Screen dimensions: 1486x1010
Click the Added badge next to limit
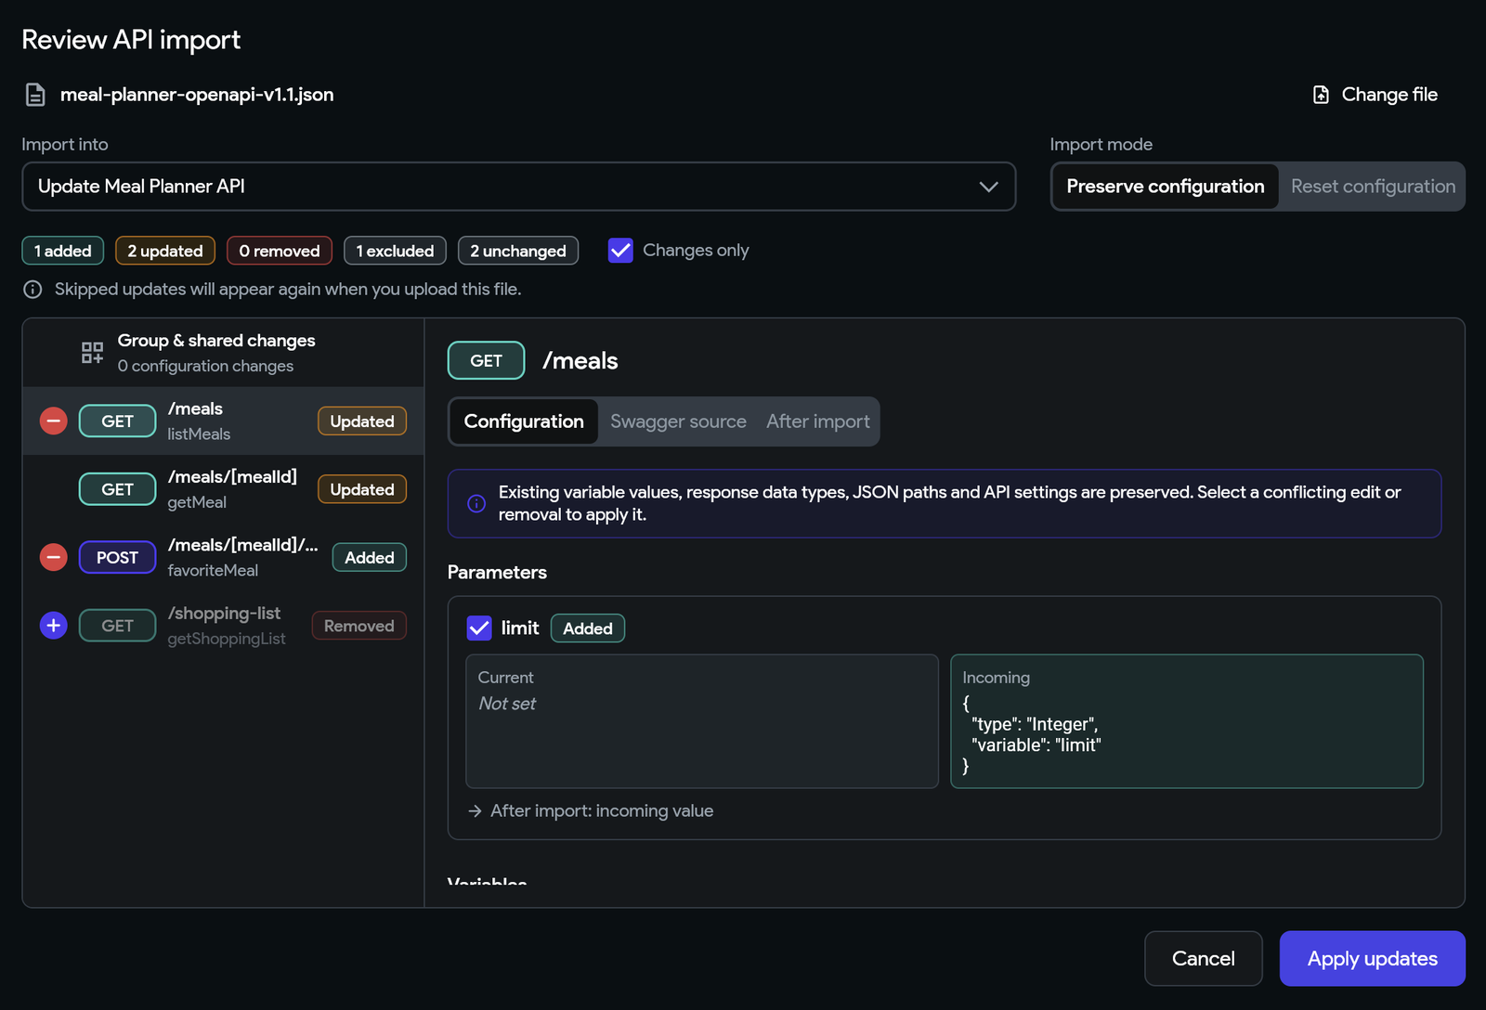588,628
